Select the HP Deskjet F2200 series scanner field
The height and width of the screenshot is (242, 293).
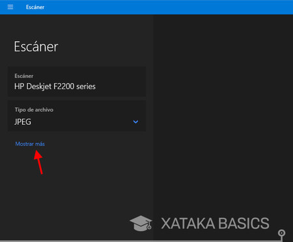77,81
